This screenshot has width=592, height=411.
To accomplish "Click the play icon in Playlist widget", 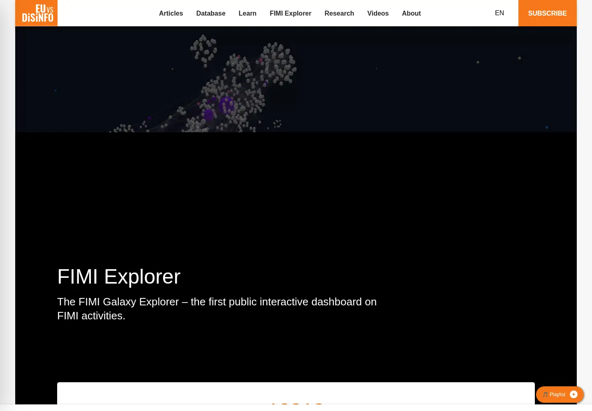I will [x=574, y=395].
